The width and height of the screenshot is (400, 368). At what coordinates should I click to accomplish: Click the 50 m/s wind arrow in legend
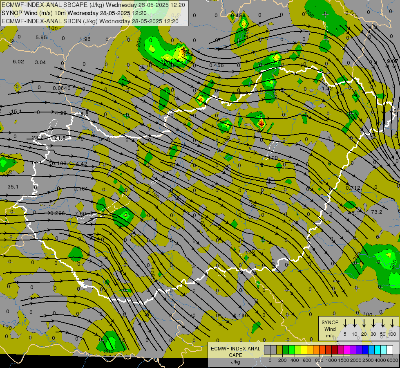point(383,323)
